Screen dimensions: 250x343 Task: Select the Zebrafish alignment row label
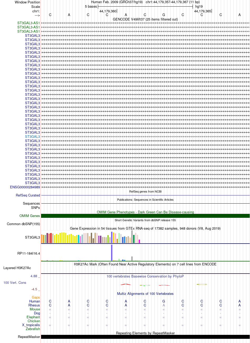(x=33, y=329)
